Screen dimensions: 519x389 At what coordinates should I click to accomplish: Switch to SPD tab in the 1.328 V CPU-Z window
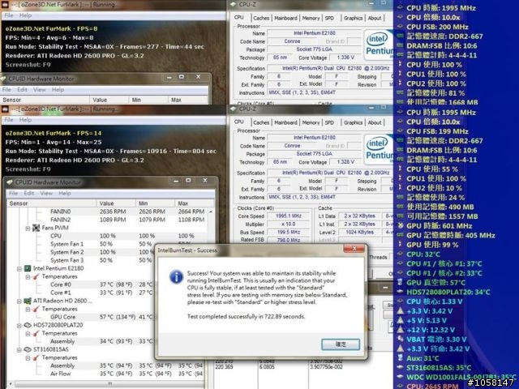(x=329, y=122)
